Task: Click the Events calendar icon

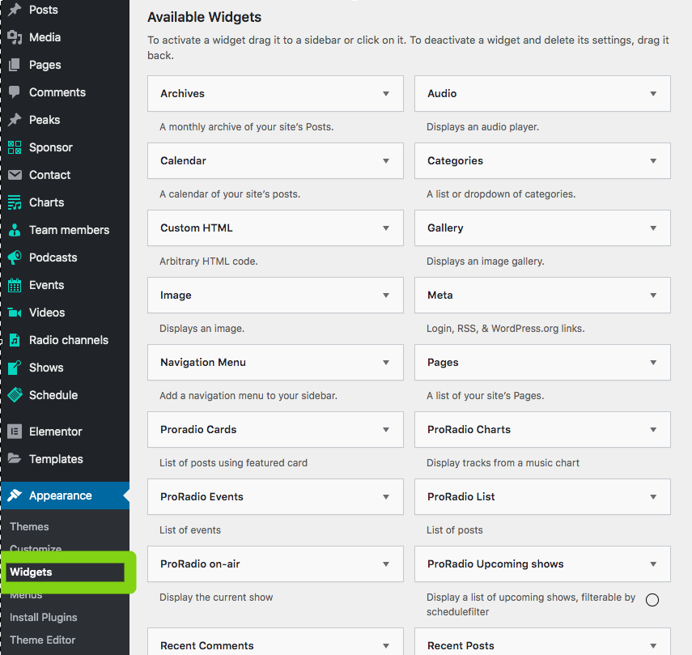Action: tap(15, 285)
